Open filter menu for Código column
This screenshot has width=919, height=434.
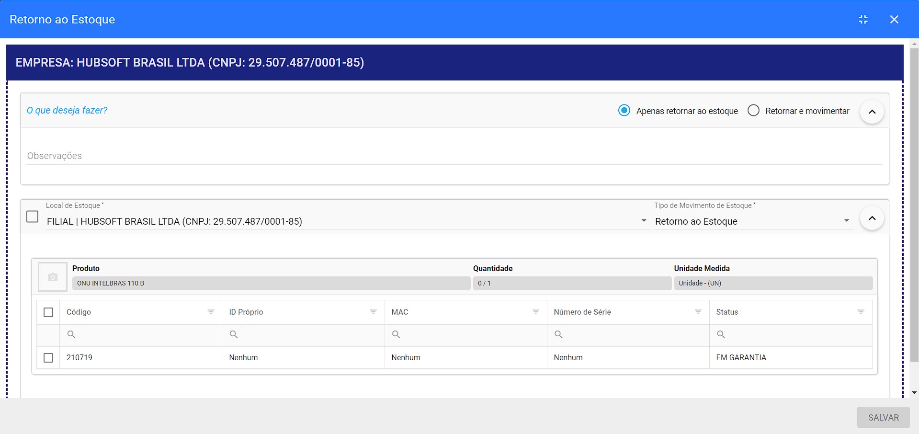click(211, 312)
